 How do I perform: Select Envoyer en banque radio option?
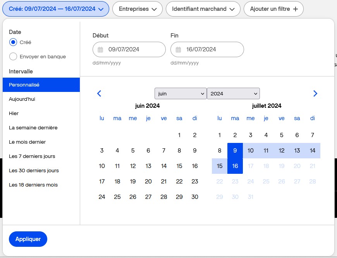click(x=13, y=57)
